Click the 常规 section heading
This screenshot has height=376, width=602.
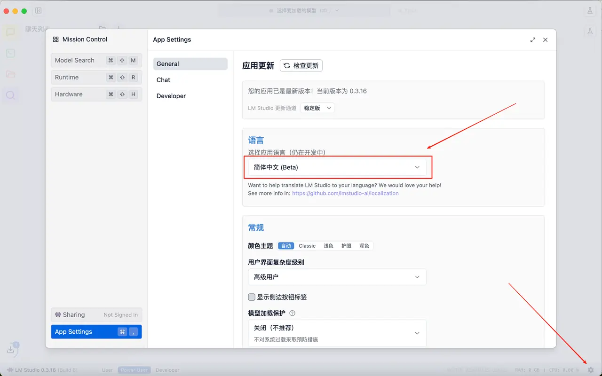pyautogui.click(x=256, y=227)
